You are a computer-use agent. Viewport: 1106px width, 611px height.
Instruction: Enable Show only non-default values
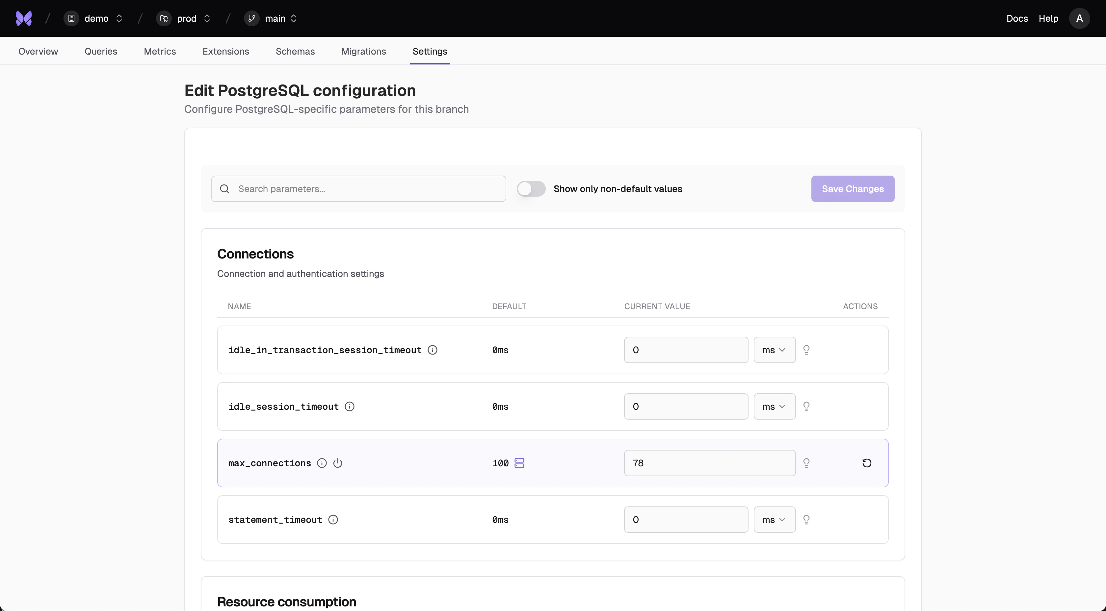(531, 189)
